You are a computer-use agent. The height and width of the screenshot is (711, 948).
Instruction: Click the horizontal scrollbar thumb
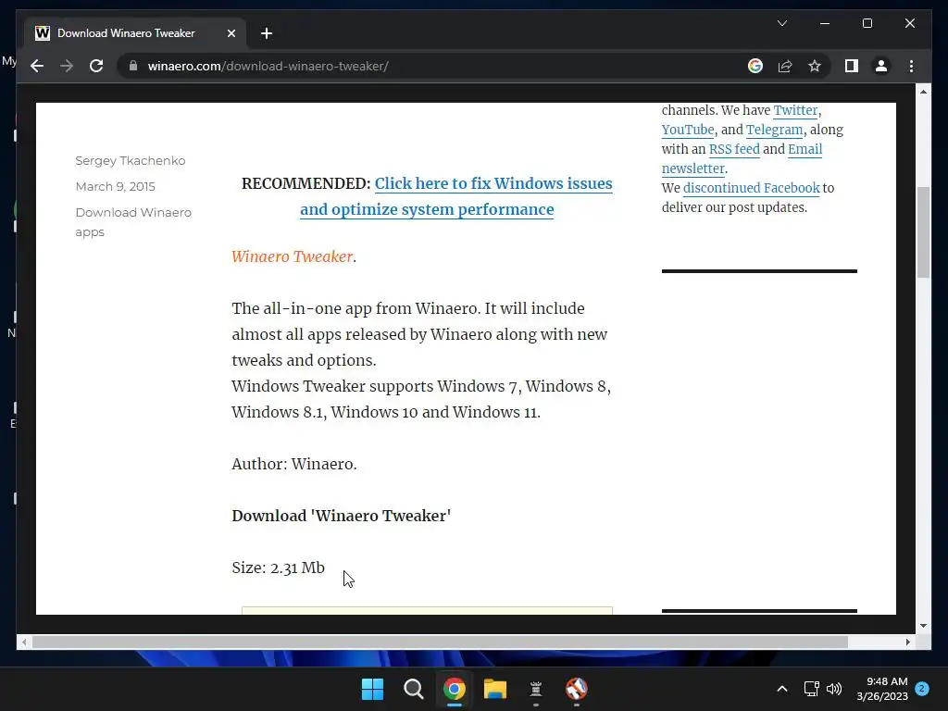coord(440,642)
